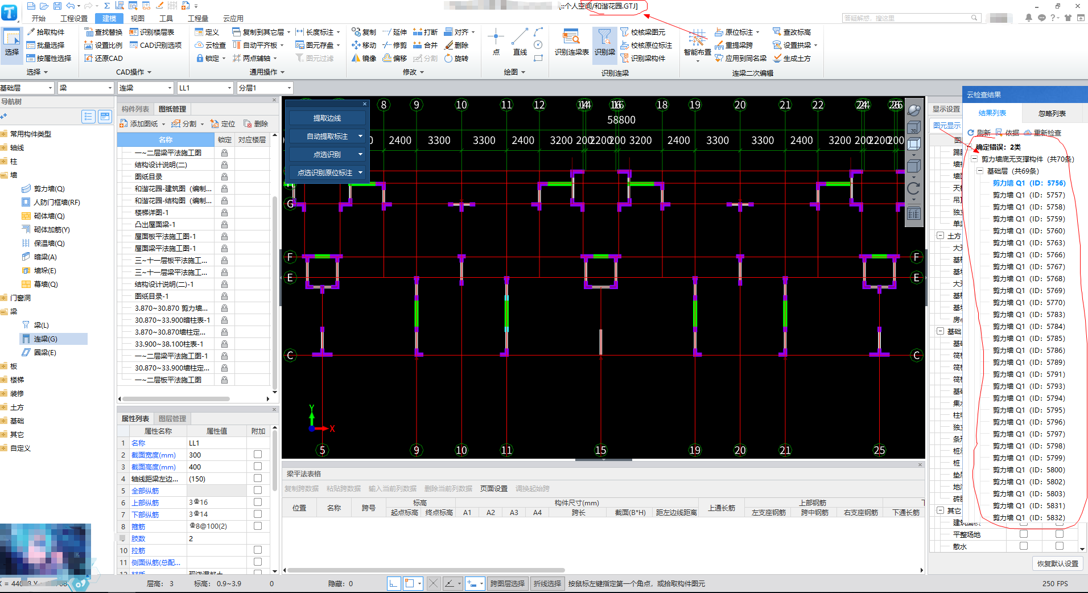Click the 打断 break tool
The height and width of the screenshot is (593, 1088).
[x=425, y=32]
